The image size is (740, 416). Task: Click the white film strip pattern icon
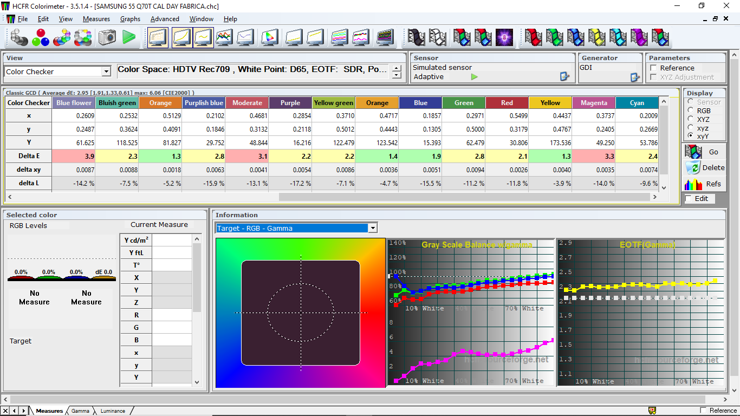[x=438, y=37]
